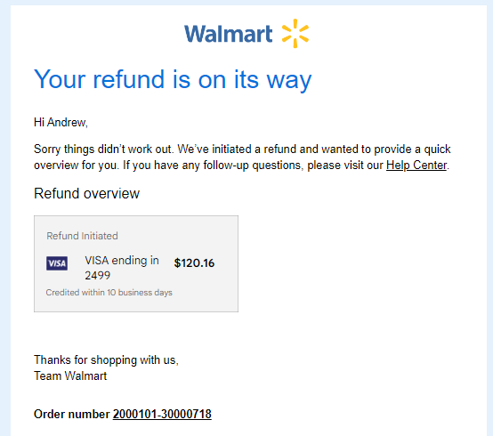Open the Help Center link
493x436 pixels.
[416, 166]
